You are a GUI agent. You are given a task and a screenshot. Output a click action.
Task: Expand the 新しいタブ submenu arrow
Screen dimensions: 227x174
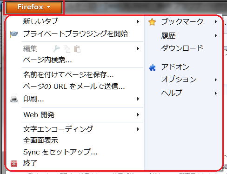click(138, 21)
